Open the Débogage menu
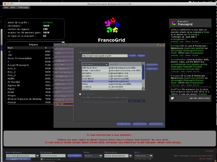Viewport: 217px width, 162px height. 23,7
